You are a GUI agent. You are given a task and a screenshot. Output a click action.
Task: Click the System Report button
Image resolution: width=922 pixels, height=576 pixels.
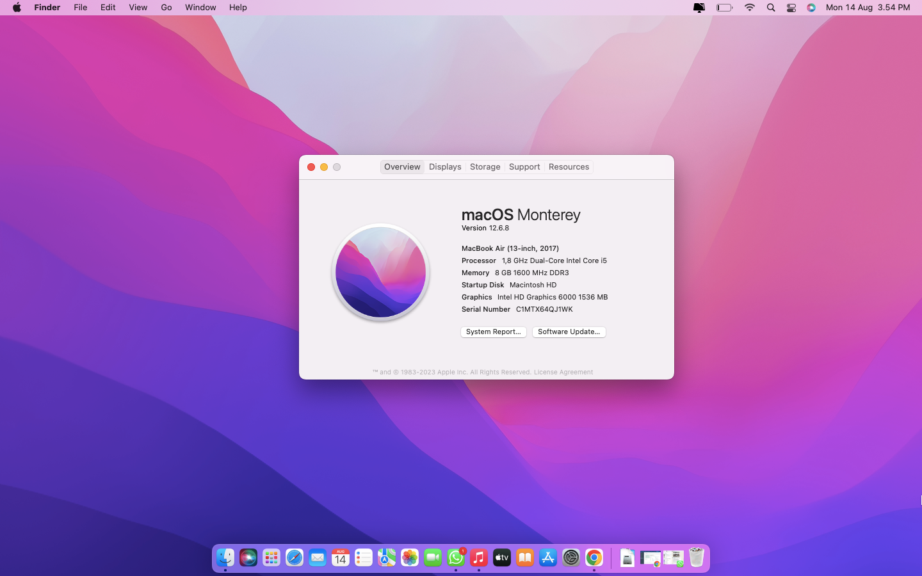tap(493, 332)
